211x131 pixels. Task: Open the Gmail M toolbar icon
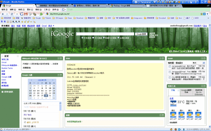(26, 14)
